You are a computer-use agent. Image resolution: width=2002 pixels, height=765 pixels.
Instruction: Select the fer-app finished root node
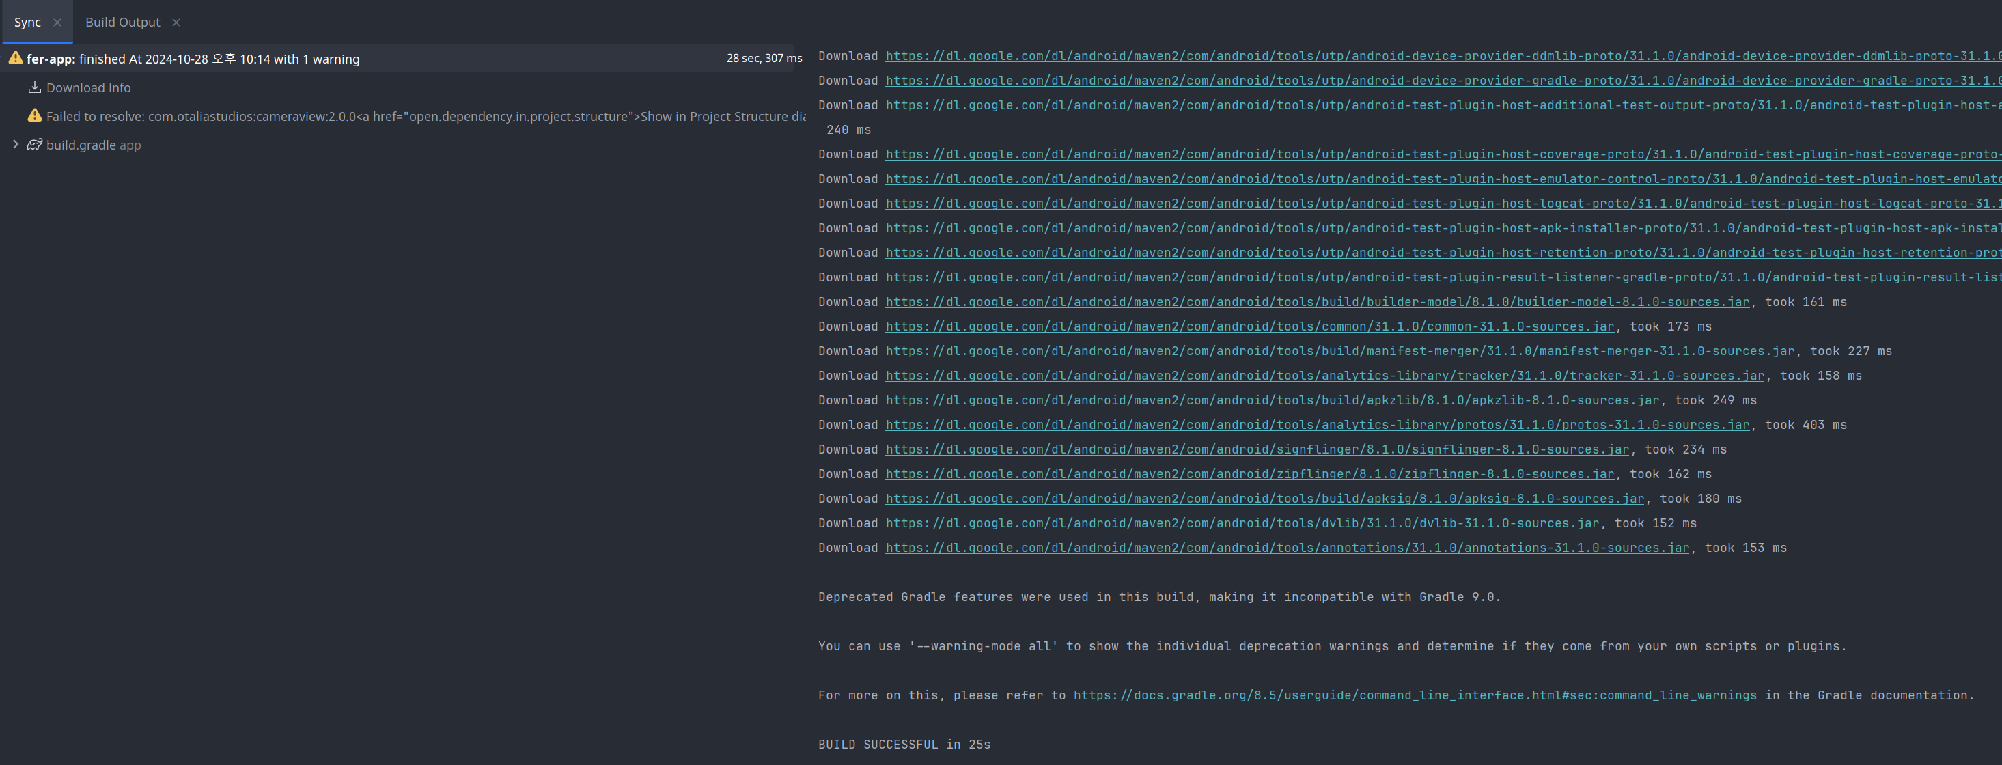click(x=193, y=59)
